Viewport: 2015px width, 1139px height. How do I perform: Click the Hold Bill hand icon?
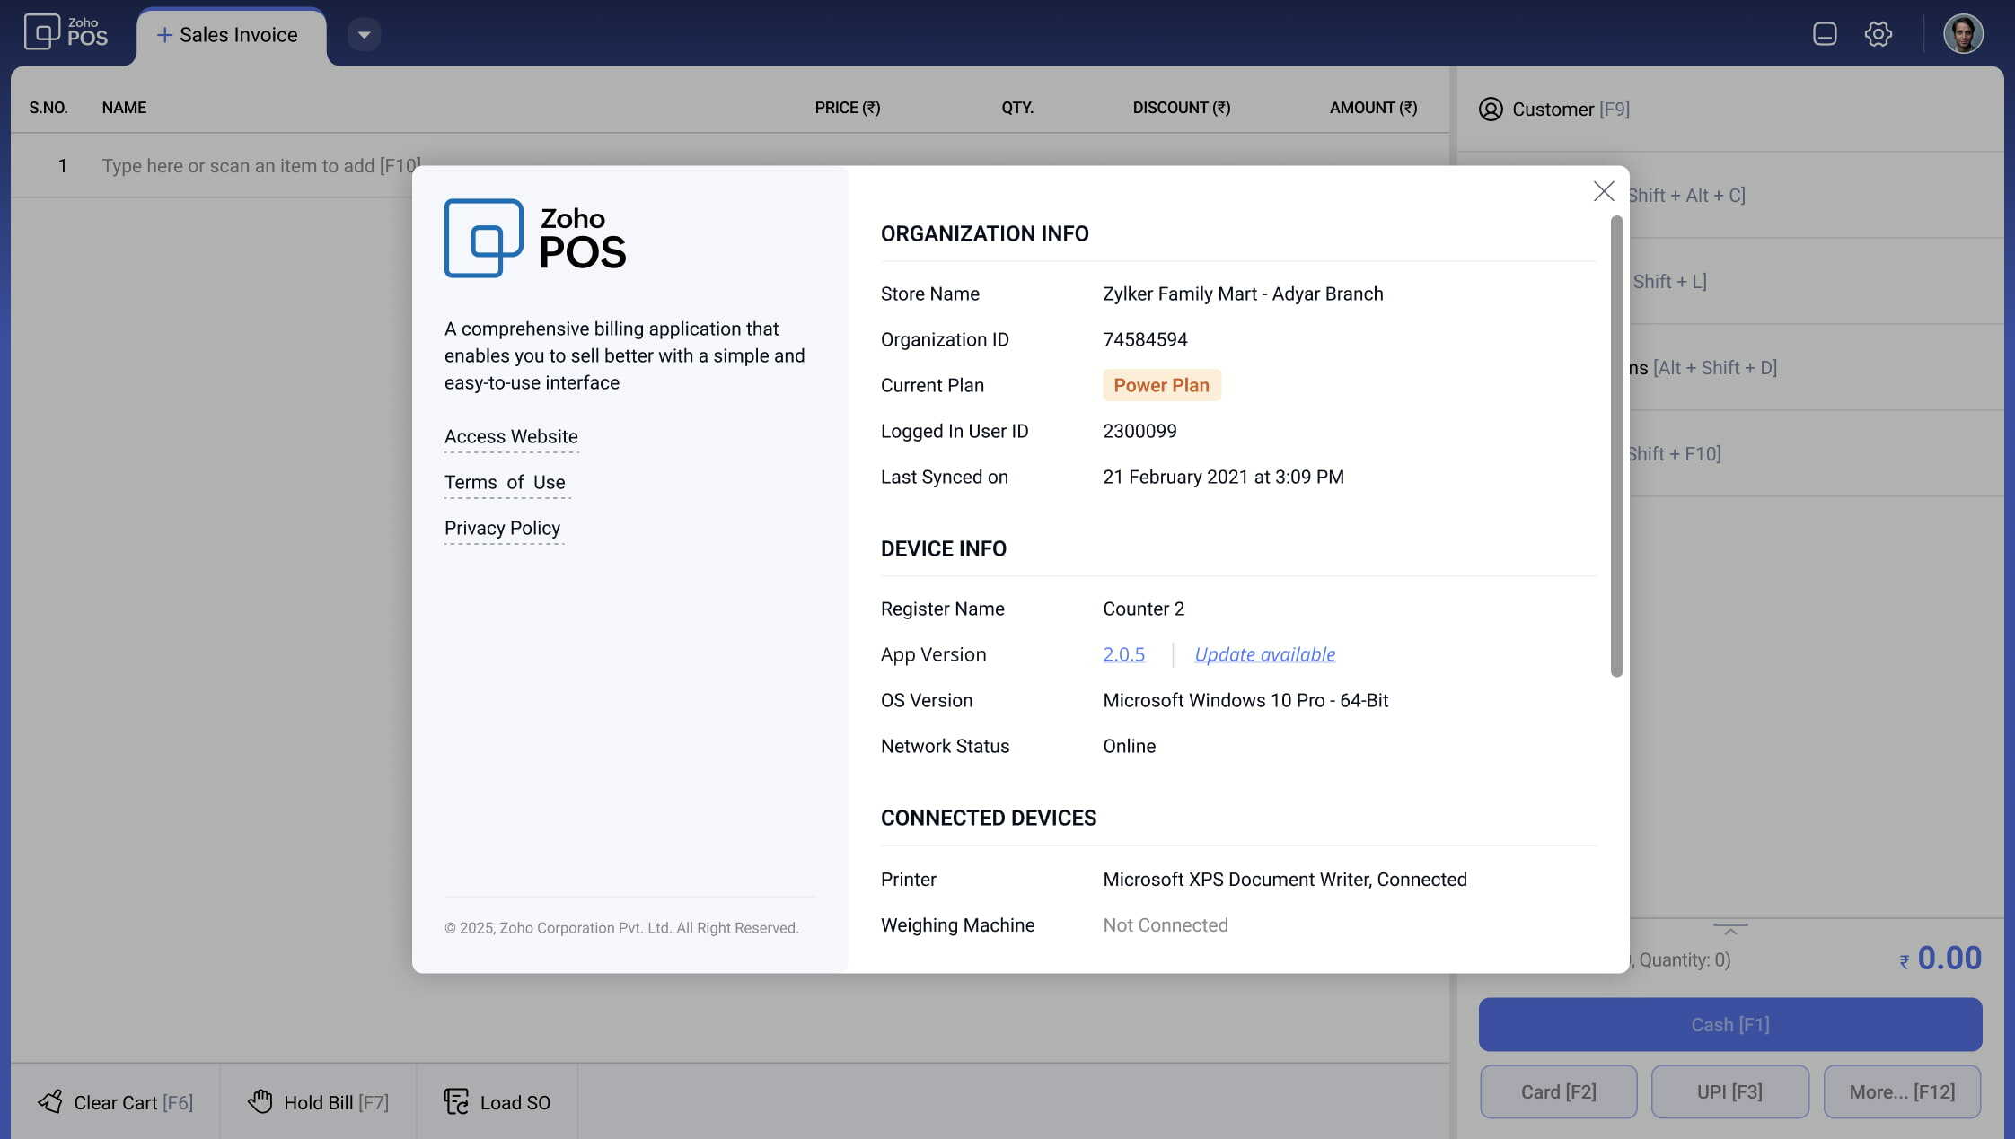(260, 1101)
